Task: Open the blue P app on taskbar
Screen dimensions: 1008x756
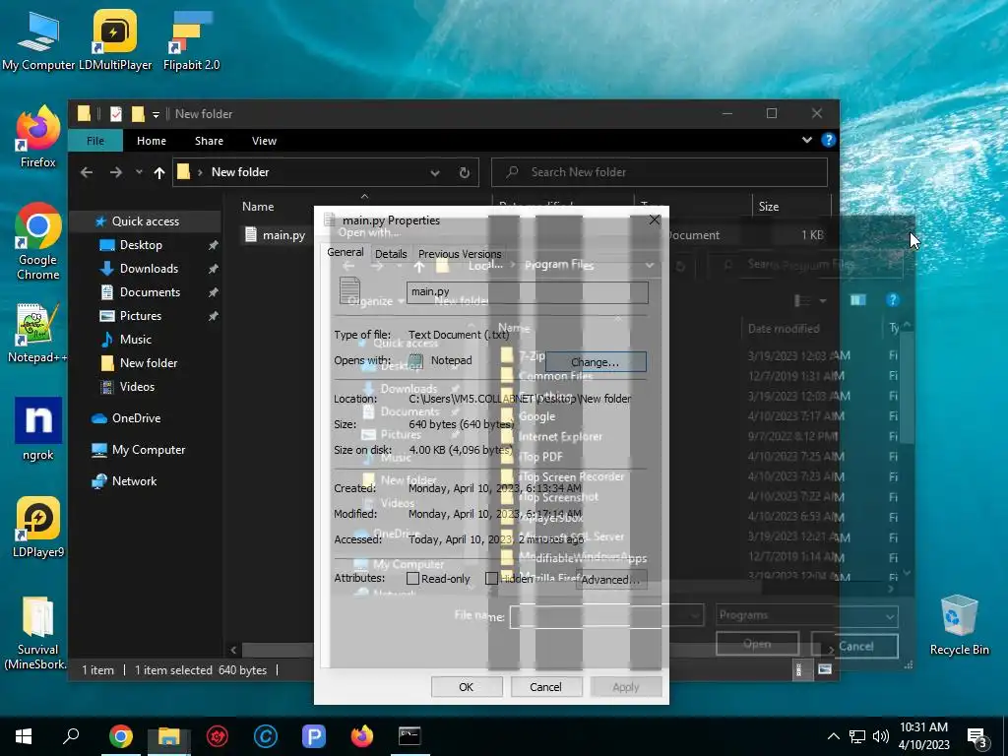Action: coord(314,736)
